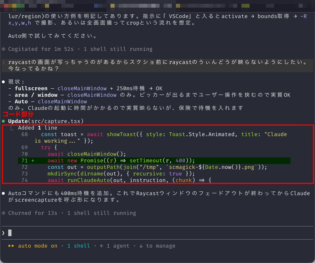Click the '1 shell' status entry in footer
Viewport: 315px width, 263px height.
point(78,246)
